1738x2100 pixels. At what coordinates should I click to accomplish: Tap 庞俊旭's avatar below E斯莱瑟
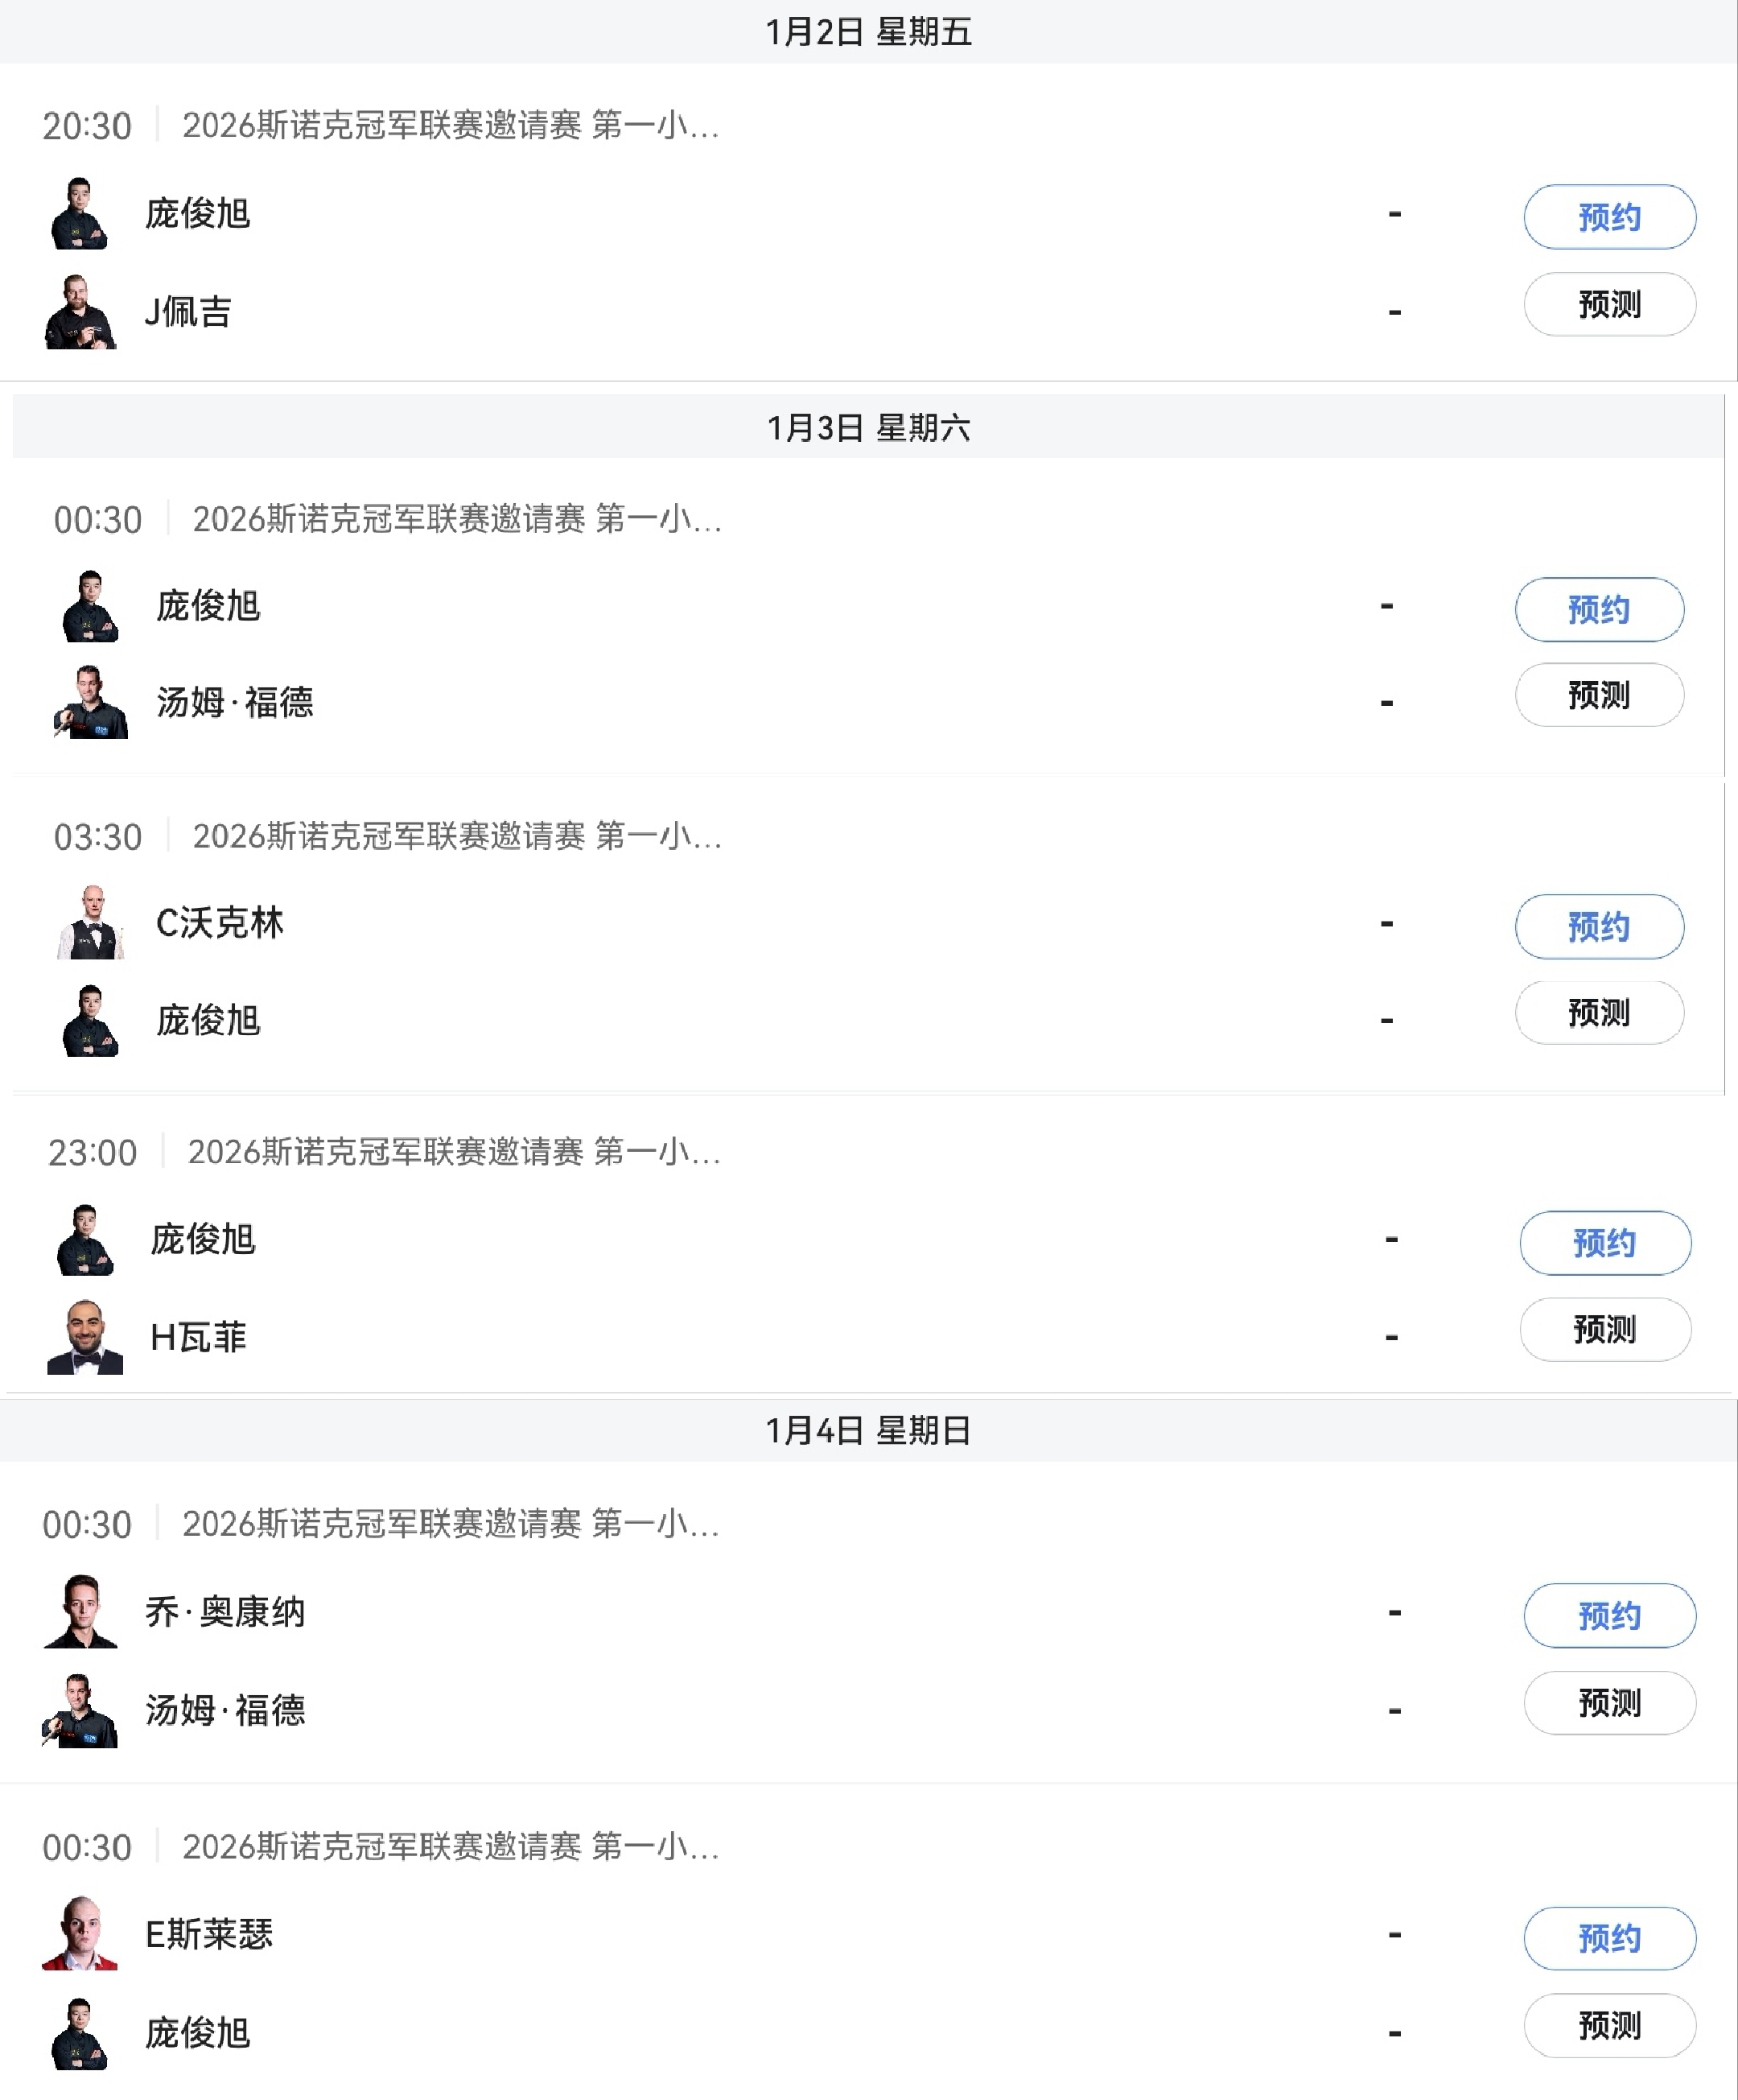click(x=79, y=2033)
